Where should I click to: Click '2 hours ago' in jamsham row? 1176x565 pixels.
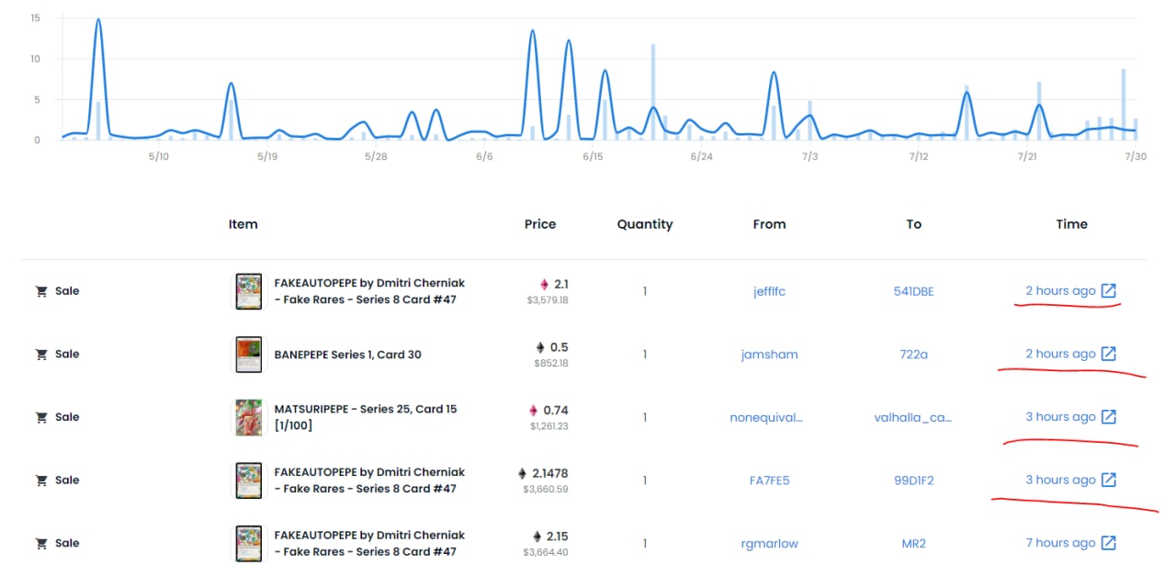pos(1060,354)
